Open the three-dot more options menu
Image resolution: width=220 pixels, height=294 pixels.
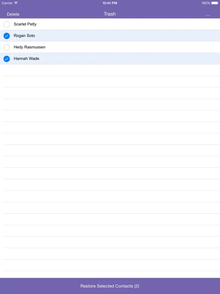pyautogui.click(x=208, y=15)
